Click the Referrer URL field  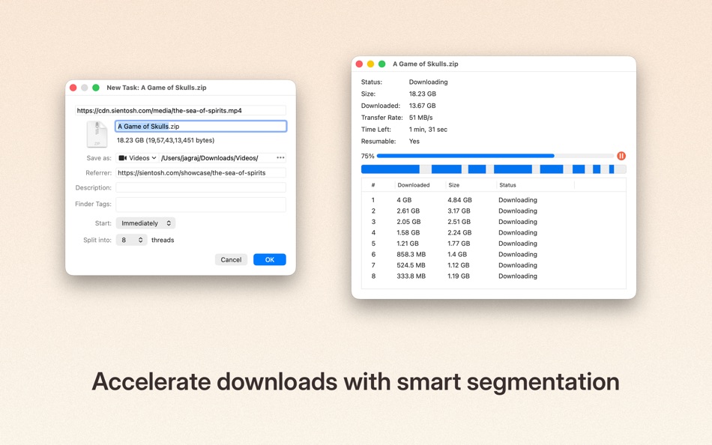coord(201,172)
